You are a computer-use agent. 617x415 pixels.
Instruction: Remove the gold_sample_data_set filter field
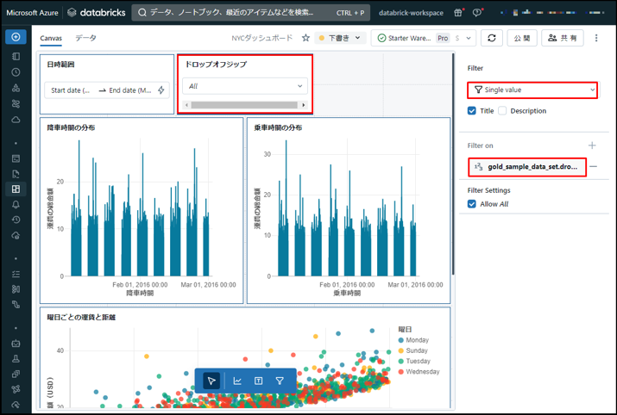click(593, 166)
